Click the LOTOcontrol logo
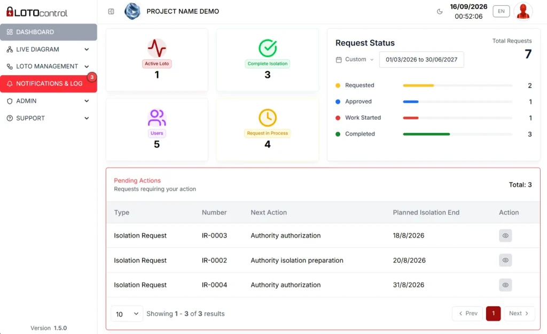Viewport: 547px width, 334px height. 37,12
